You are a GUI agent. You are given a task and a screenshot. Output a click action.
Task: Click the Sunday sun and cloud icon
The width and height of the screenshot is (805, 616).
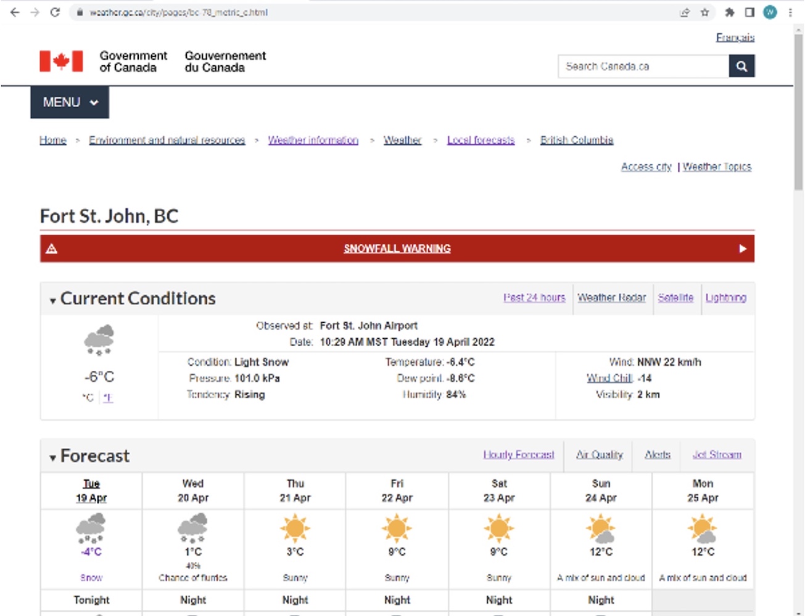coord(601,529)
